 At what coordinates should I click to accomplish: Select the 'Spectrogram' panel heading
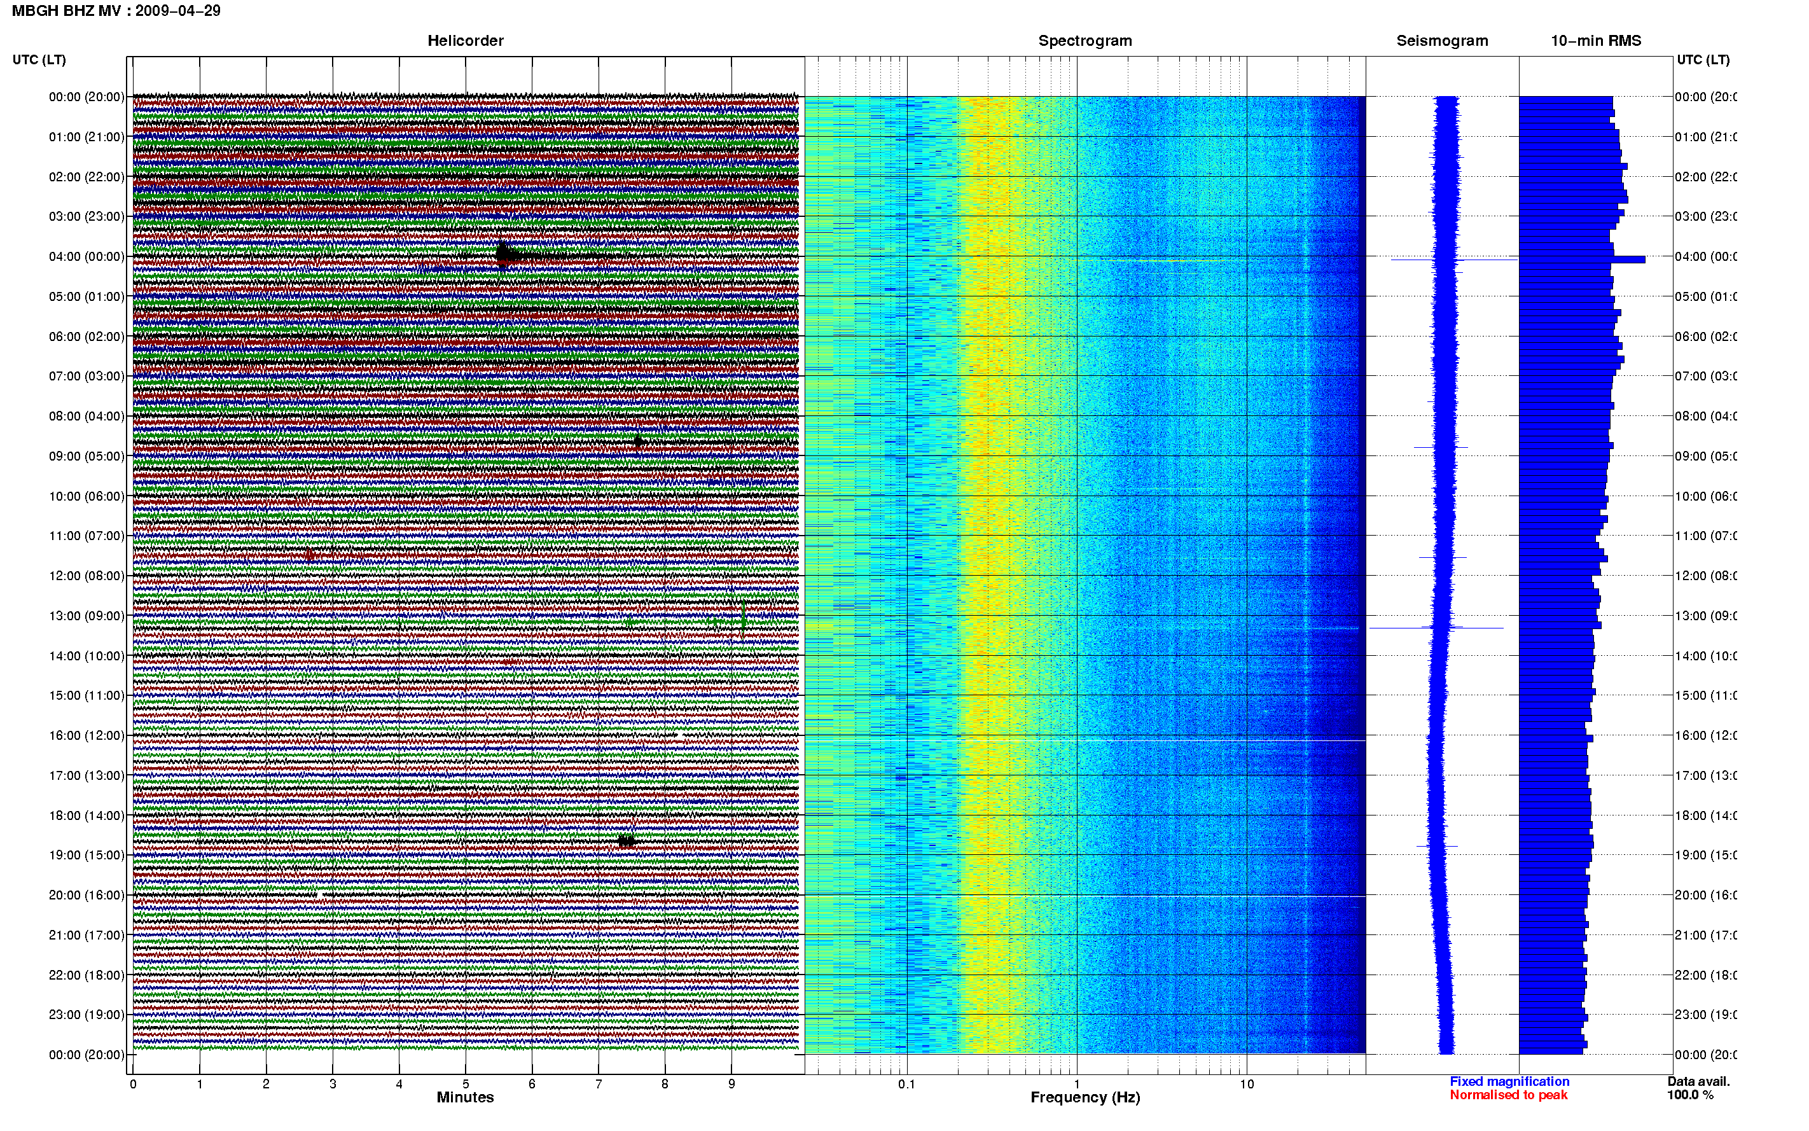tap(1085, 41)
